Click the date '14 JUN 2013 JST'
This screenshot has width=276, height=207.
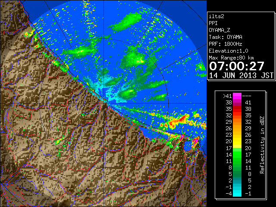(241, 75)
